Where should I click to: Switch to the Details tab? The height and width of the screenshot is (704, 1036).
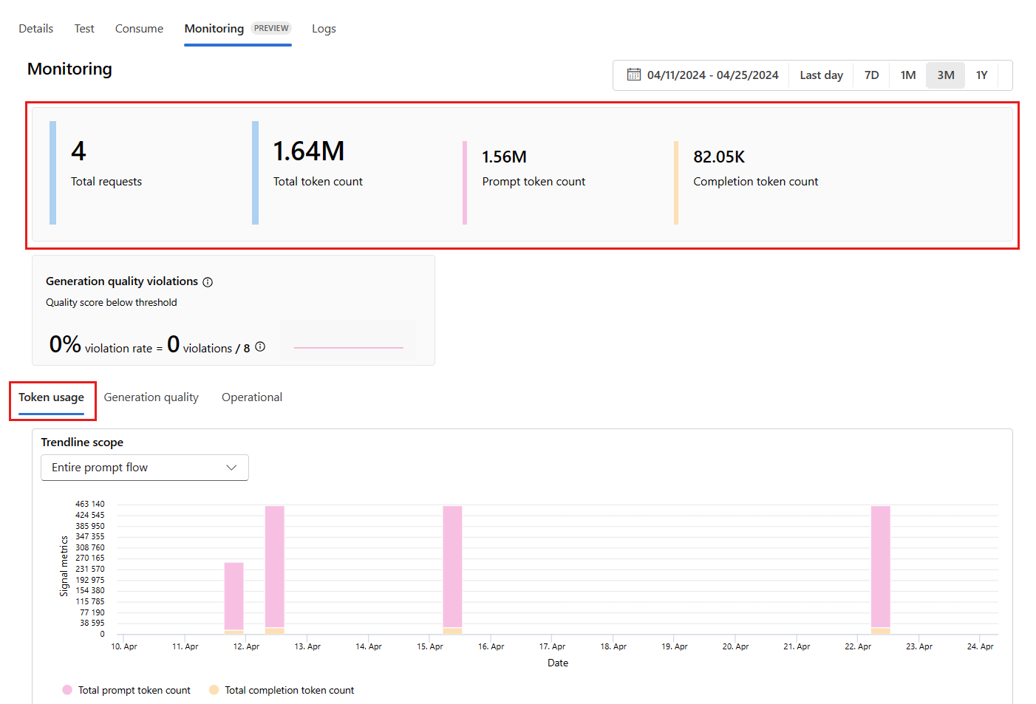click(35, 29)
